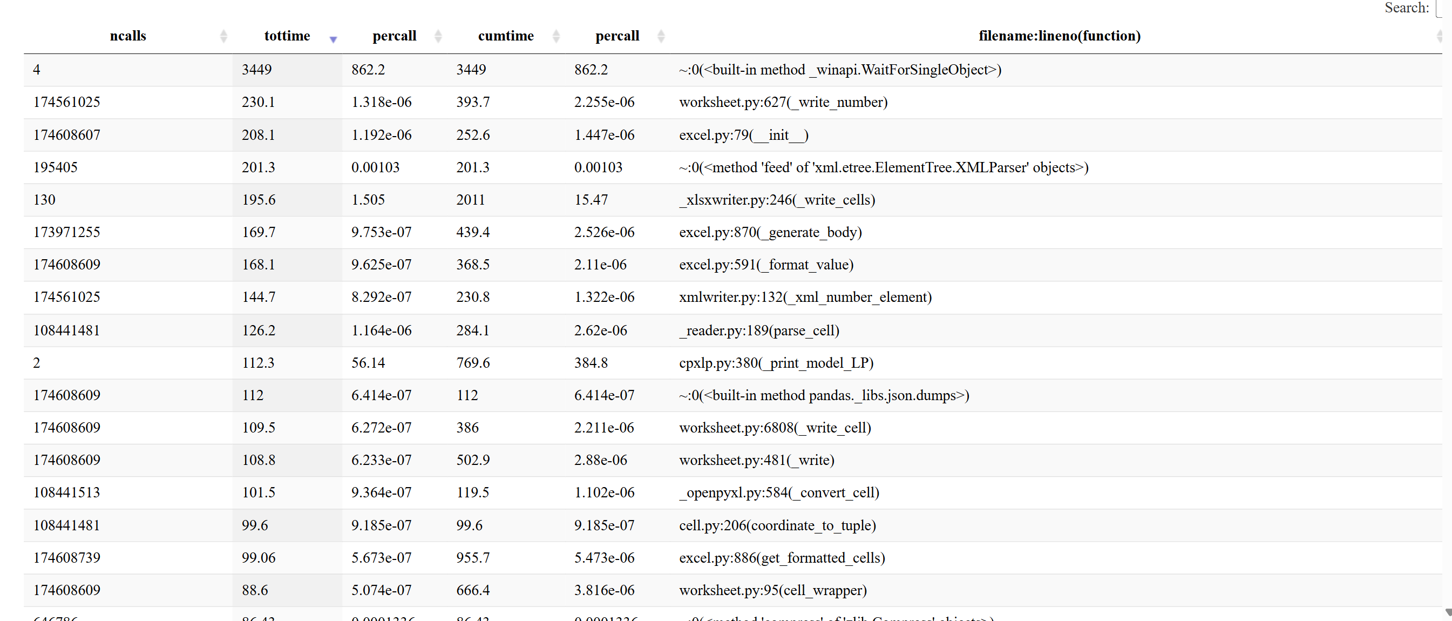
Task: Click _reader.py:189(parse_cell) function name
Action: pos(759,330)
